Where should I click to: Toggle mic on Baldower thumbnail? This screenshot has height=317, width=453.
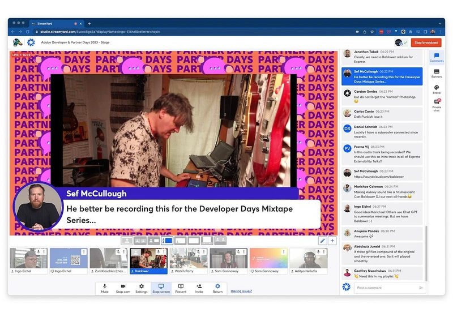point(158,252)
